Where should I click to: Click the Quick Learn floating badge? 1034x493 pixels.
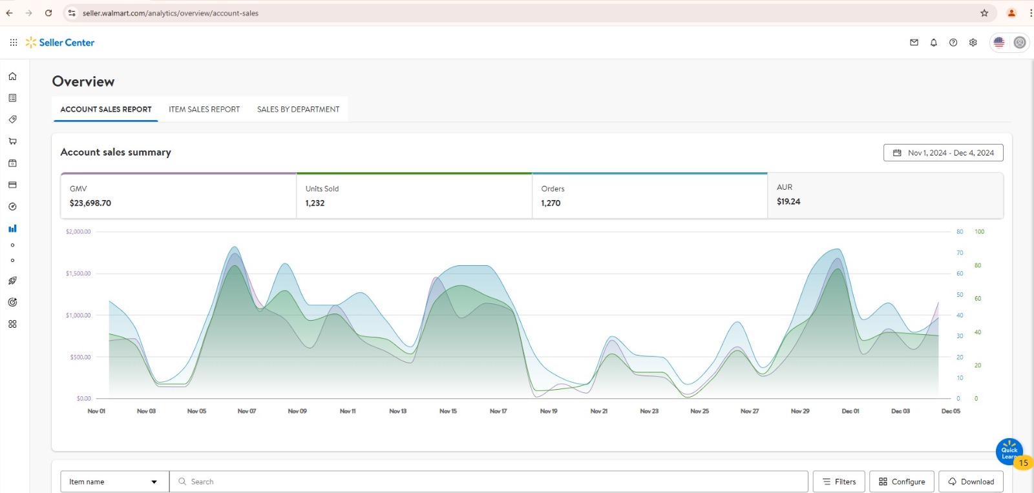click(x=1009, y=452)
